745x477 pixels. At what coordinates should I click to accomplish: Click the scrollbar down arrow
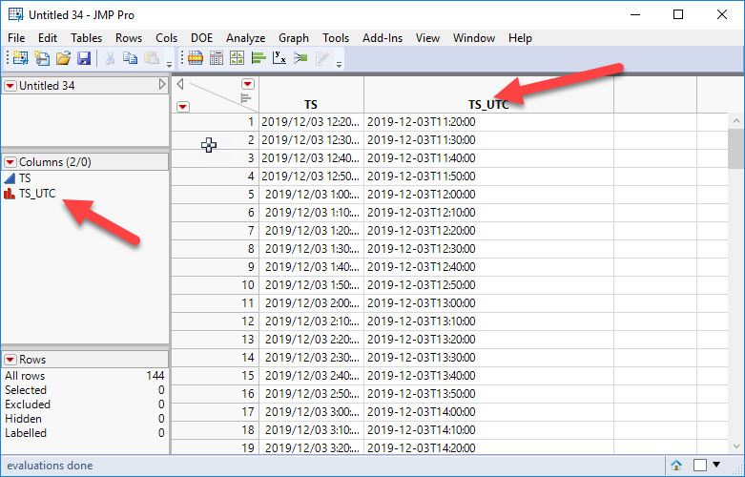pos(736,446)
